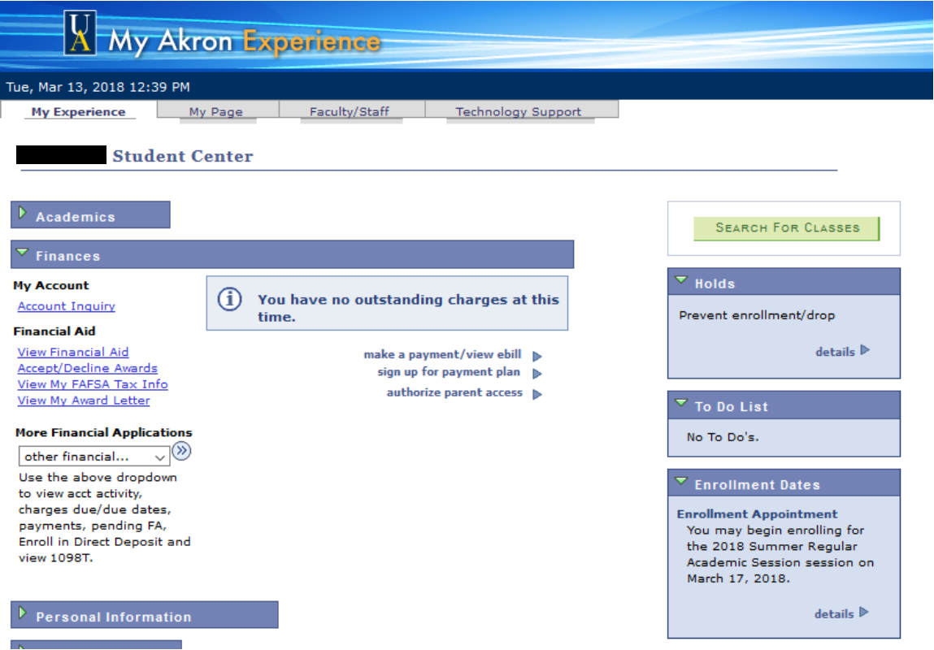Open the other financial dropdown
Viewport: 934px width, 650px height.
(94, 457)
